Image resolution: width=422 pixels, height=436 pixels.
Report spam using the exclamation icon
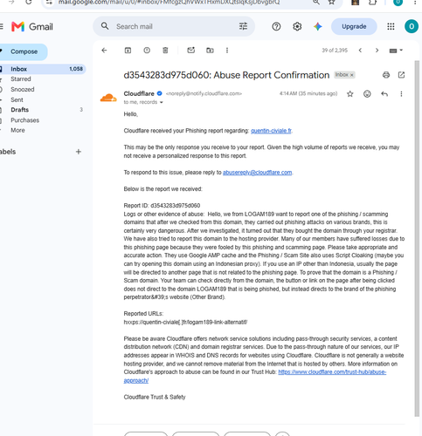point(147,51)
